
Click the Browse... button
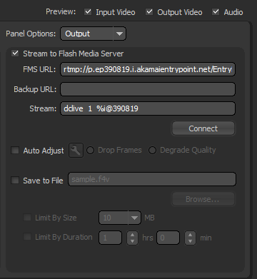tap(203, 199)
